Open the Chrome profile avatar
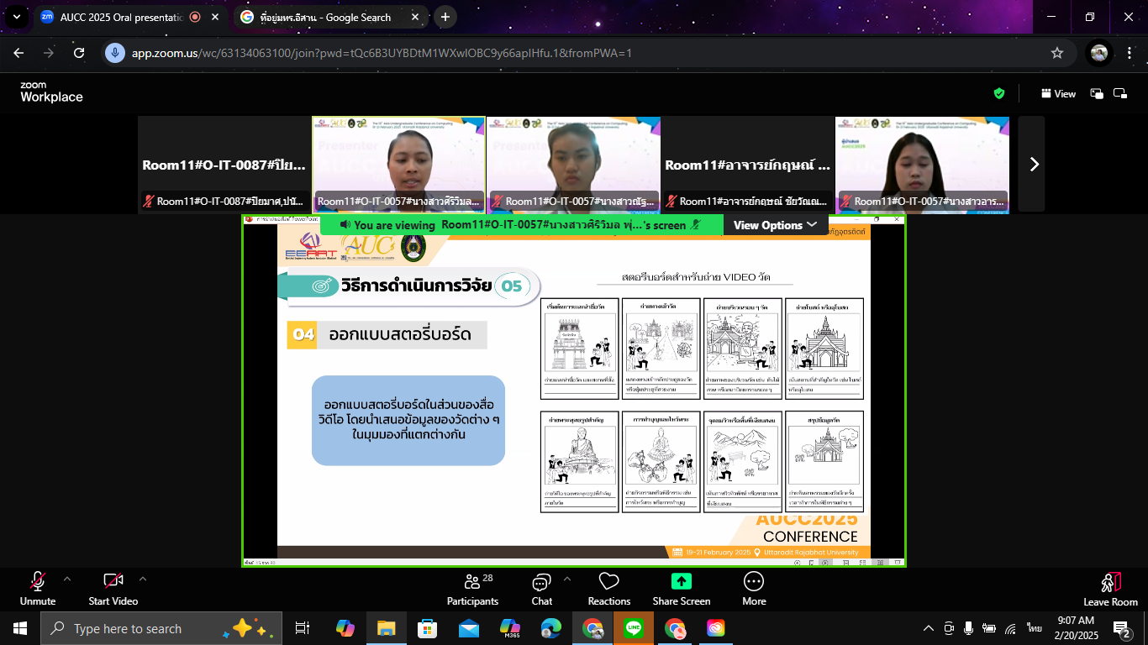 click(x=1098, y=53)
